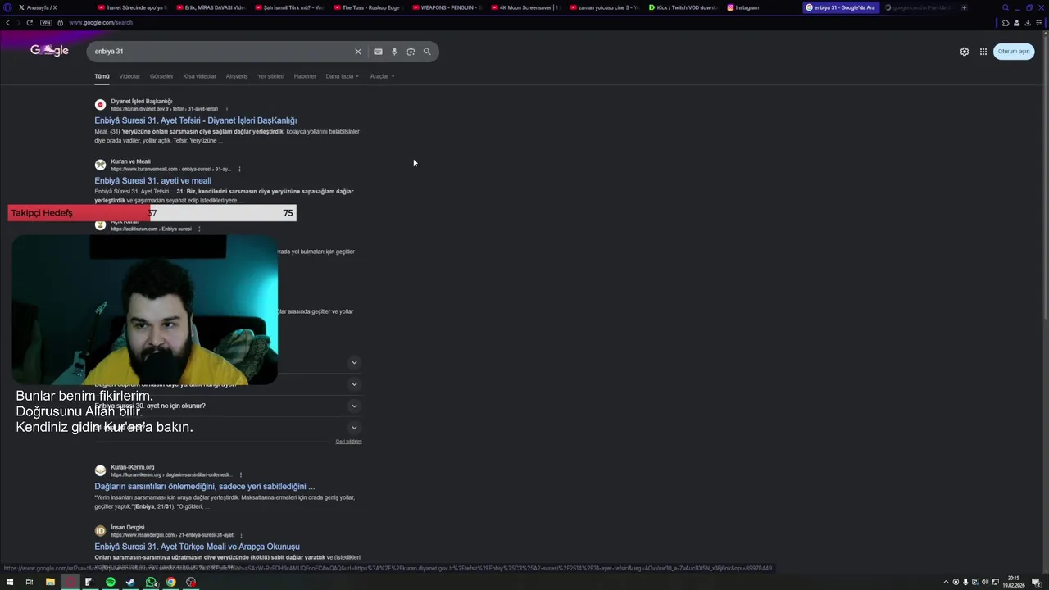Viewport: 1049px width, 590px height.
Task: Expand the 'Dağları deprem olmasın' question chevron
Action: [x=354, y=383]
